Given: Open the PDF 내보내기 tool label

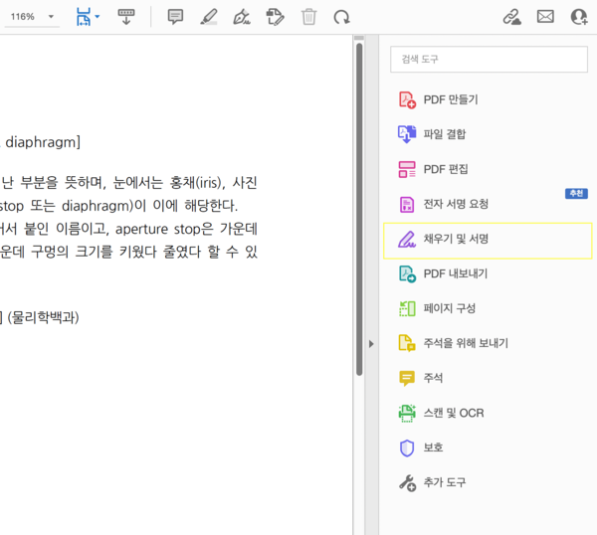Looking at the screenshot, I should point(456,274).
